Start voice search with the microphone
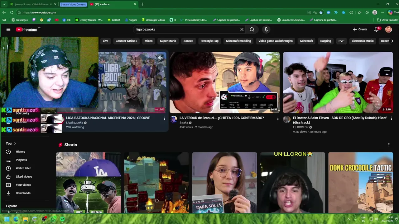 point(266,30)
